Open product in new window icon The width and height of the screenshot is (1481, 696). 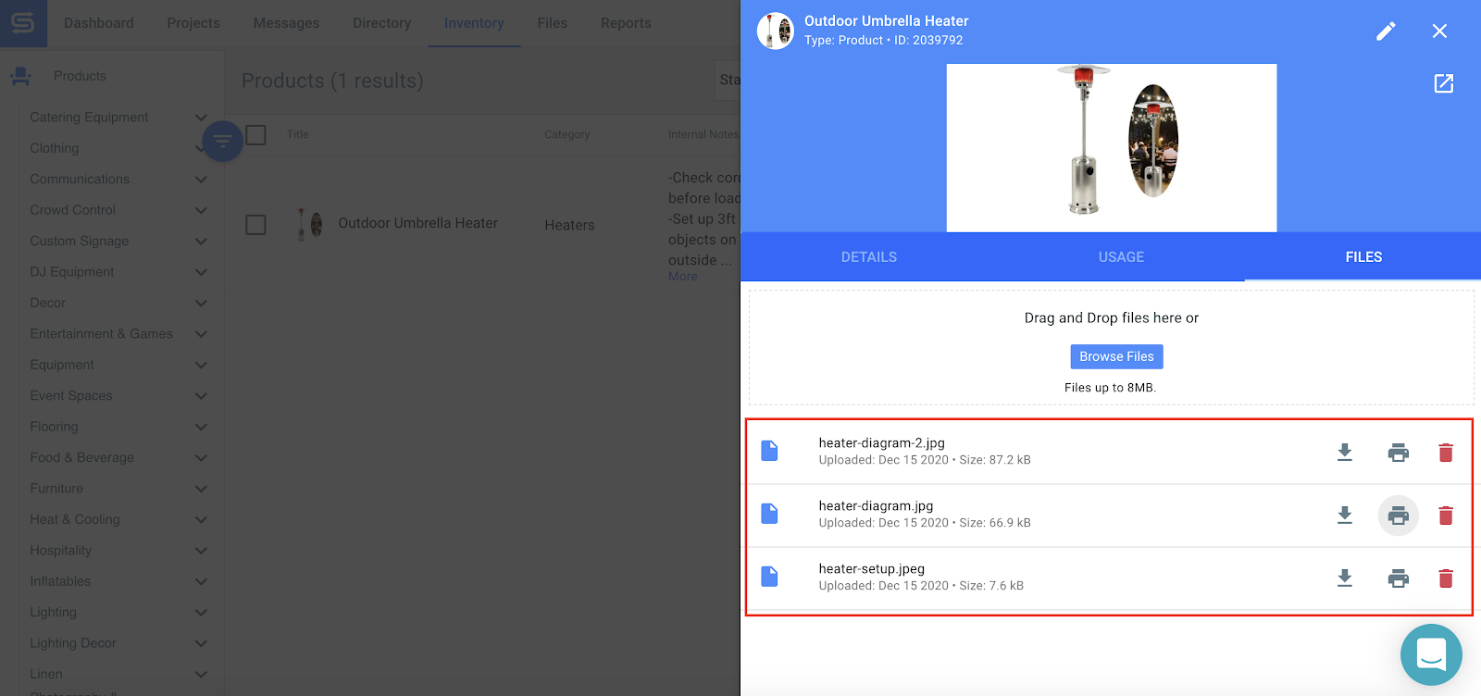(x=1443, y=83)
